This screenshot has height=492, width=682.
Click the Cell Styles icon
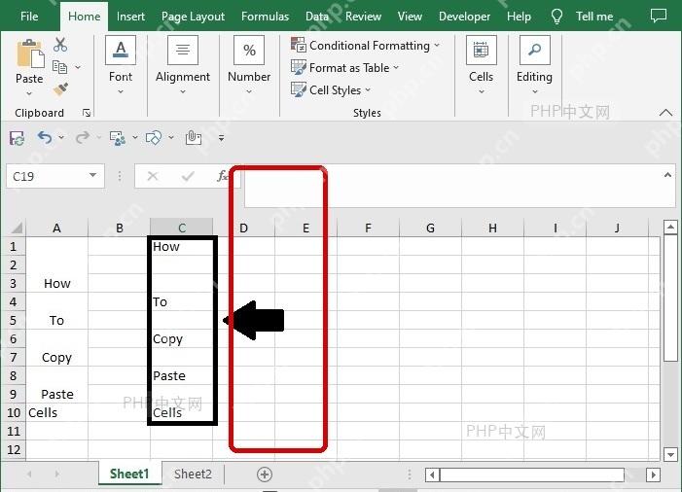tap(299, 89)
